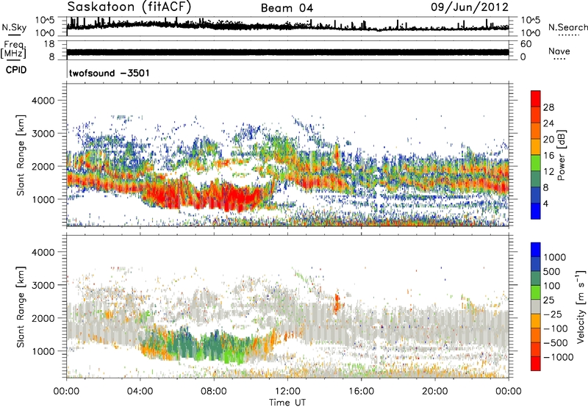Click the 12:00 time tick label
Viewport: 588px width, 407px height.
[x=287, y=392]
